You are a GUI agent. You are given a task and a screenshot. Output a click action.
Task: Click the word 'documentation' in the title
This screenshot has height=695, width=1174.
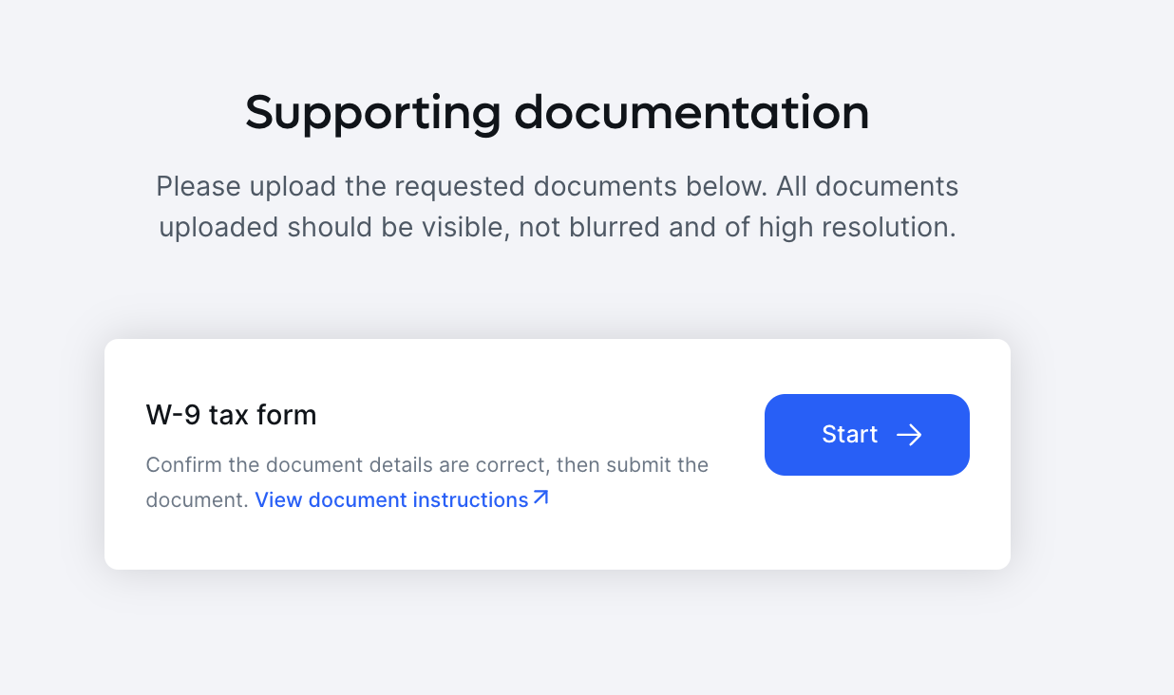coord(691,113)
